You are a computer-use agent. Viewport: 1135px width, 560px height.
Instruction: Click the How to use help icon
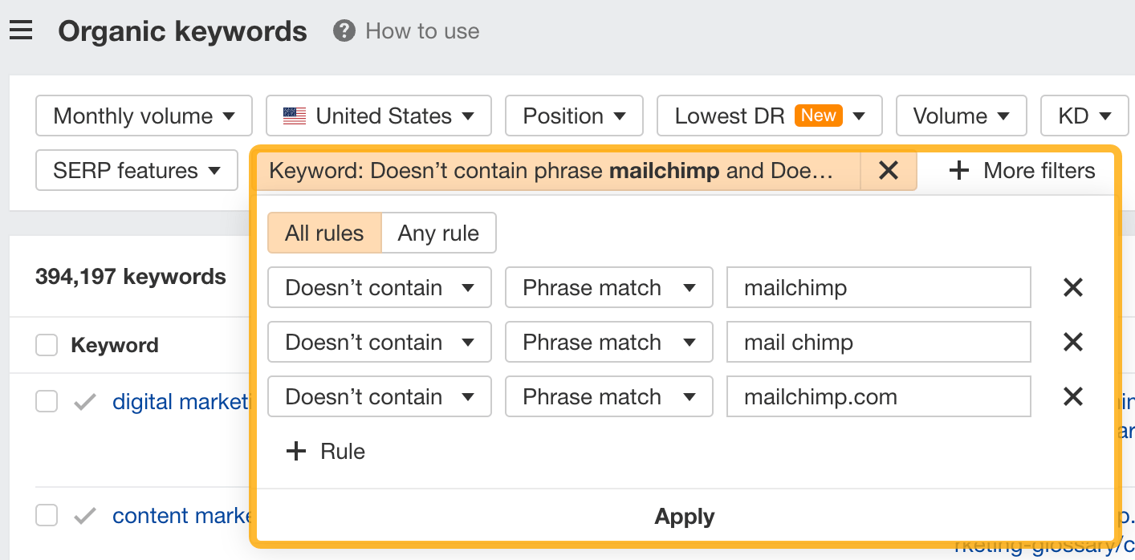tap(344, 31)
